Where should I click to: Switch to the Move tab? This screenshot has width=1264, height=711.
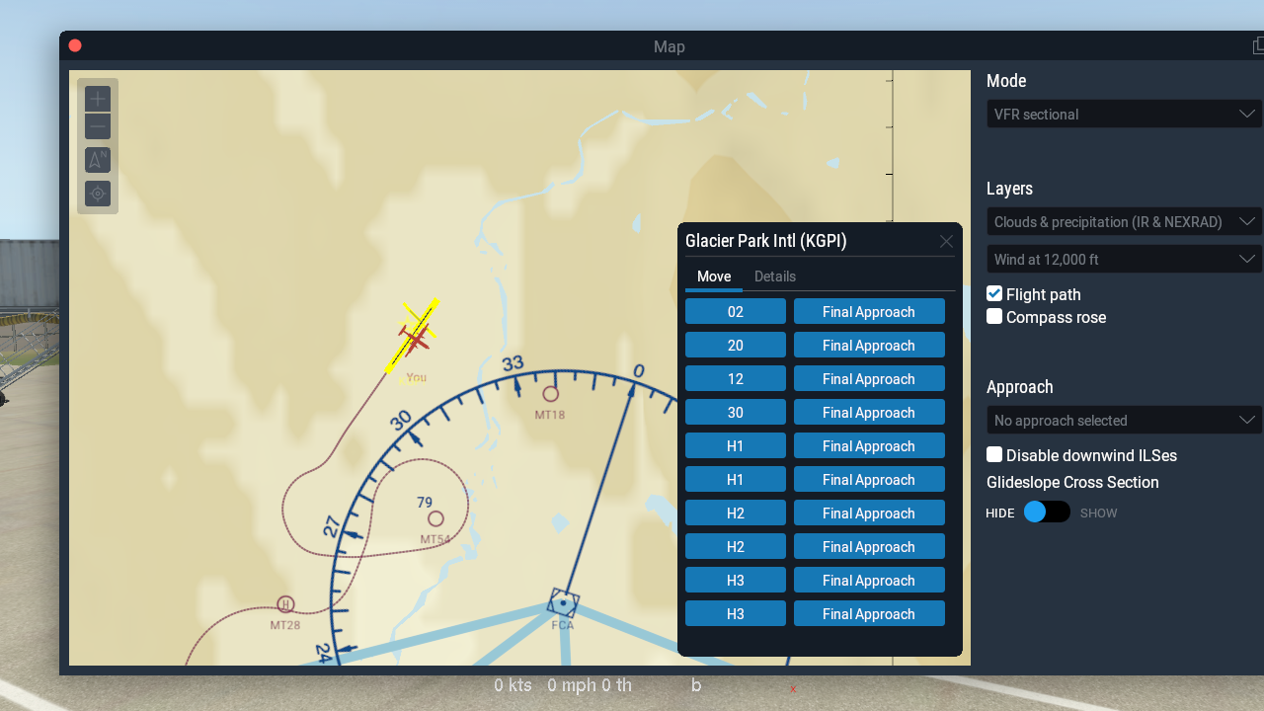(714, 276)
